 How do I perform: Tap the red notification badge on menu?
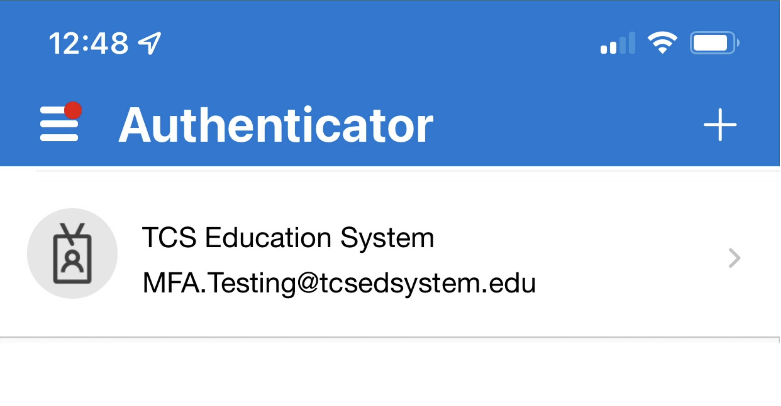point(73,110)
